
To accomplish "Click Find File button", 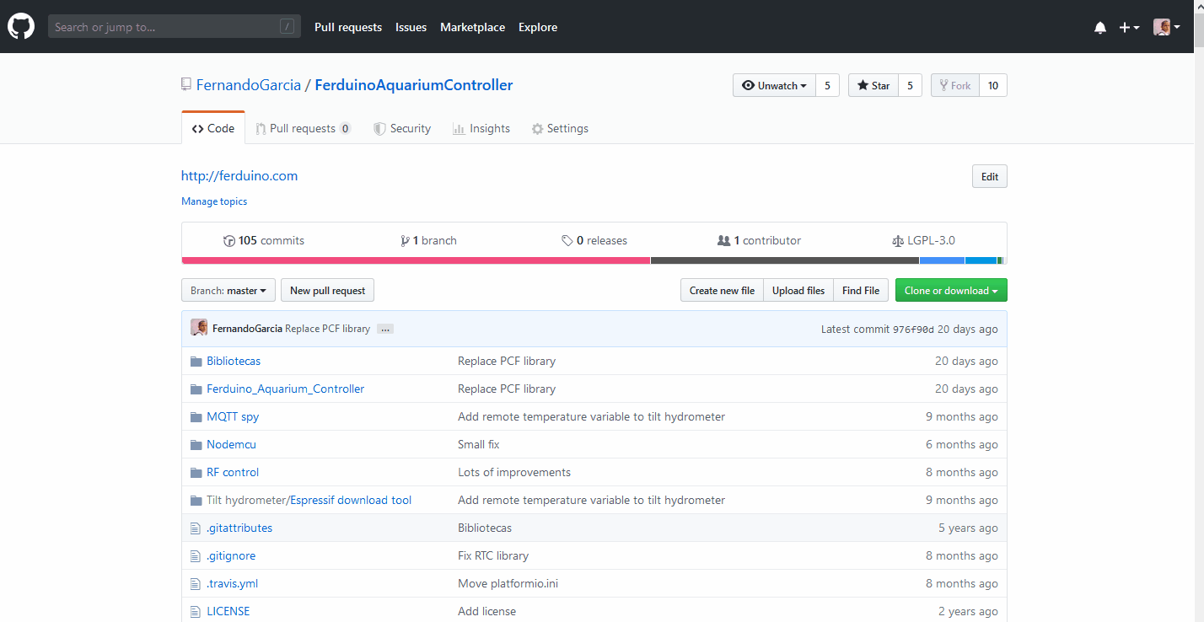I will (x=861, y=290).
